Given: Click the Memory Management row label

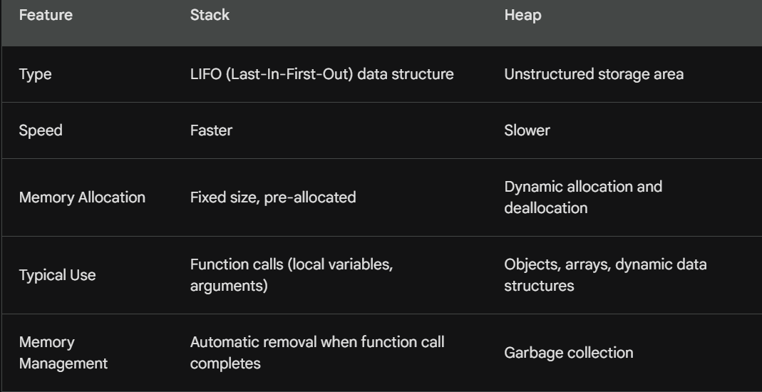Looking at the screenshot, I should [x=63, y=353].
